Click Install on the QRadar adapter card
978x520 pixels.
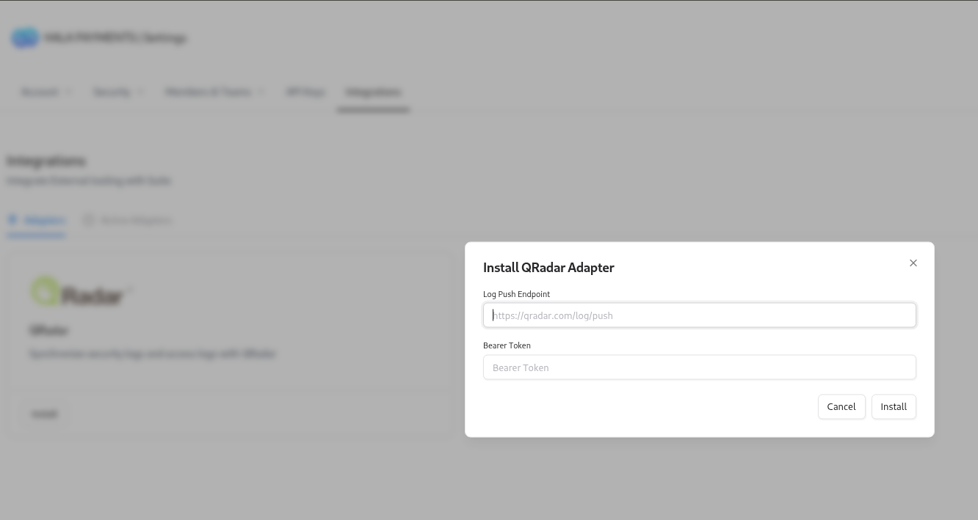pyautogui.click(x=44, y=414)
